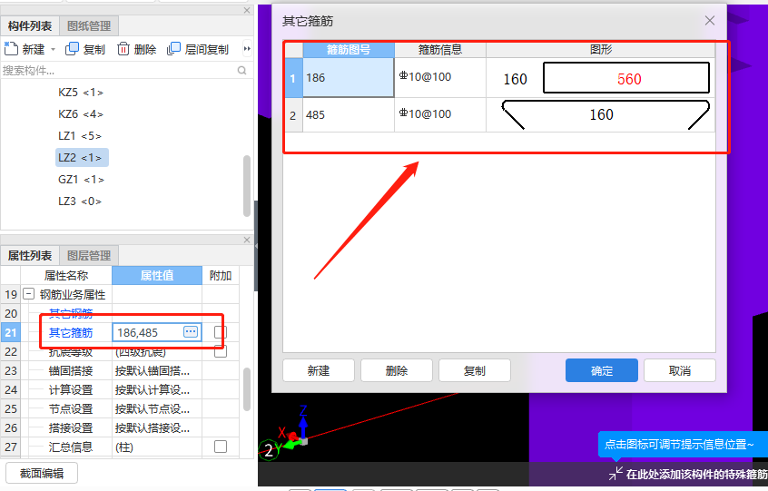Click the 新建 new component icon

[x=11, y=48]
